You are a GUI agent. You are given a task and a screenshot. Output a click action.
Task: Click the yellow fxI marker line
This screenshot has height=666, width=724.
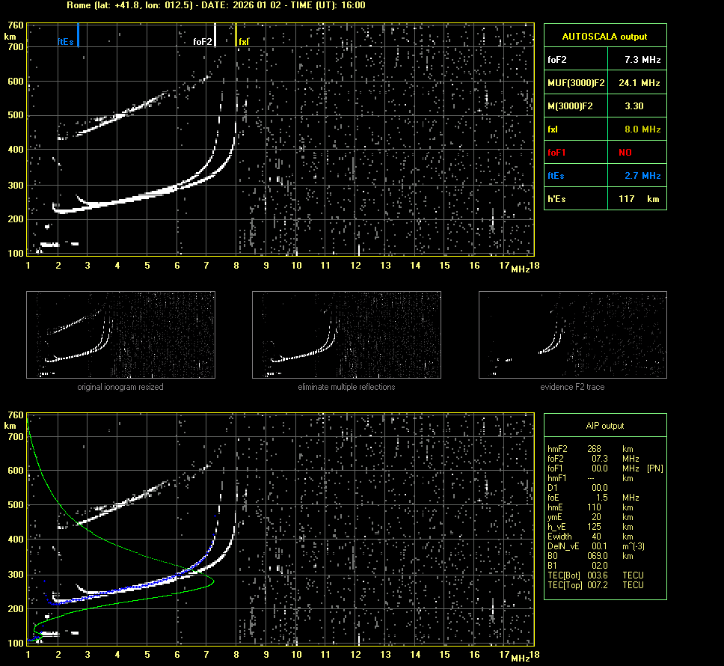click(236, 35)
